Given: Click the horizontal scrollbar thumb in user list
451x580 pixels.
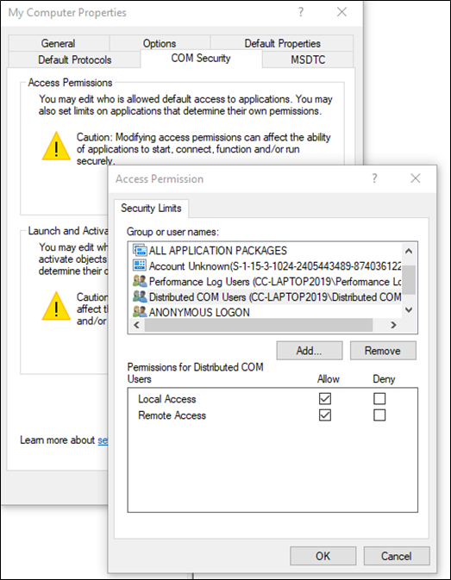Looking at the screenshot, I should pos(259,325).
